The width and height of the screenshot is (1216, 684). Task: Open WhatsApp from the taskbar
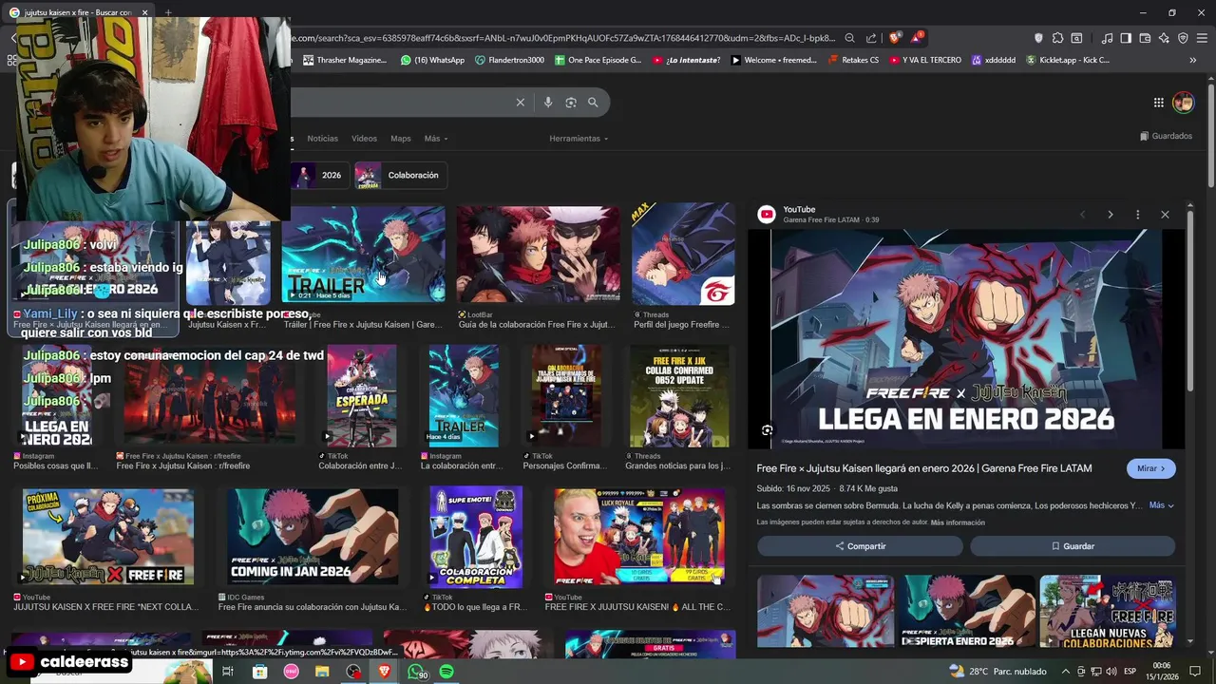pos(416,672)
